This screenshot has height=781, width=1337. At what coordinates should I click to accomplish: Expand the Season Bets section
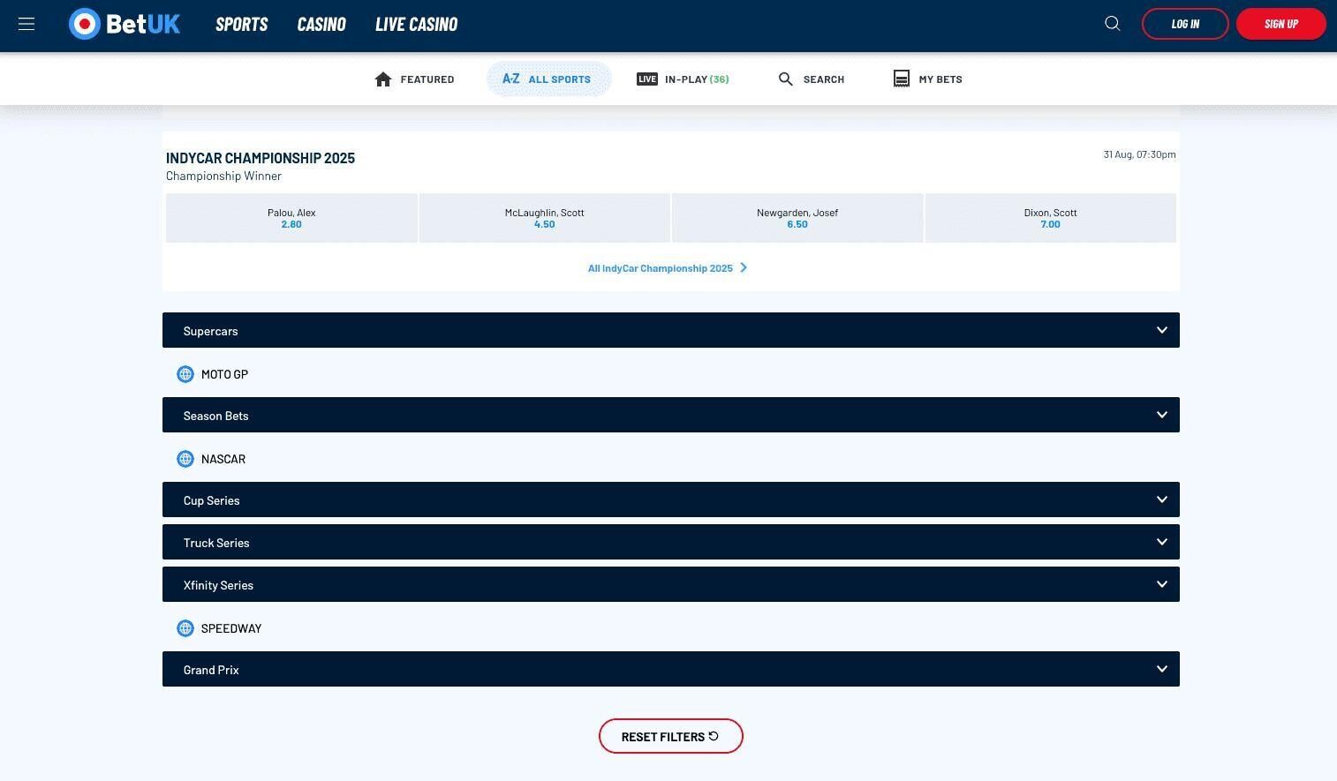click(x=671, y=415)
